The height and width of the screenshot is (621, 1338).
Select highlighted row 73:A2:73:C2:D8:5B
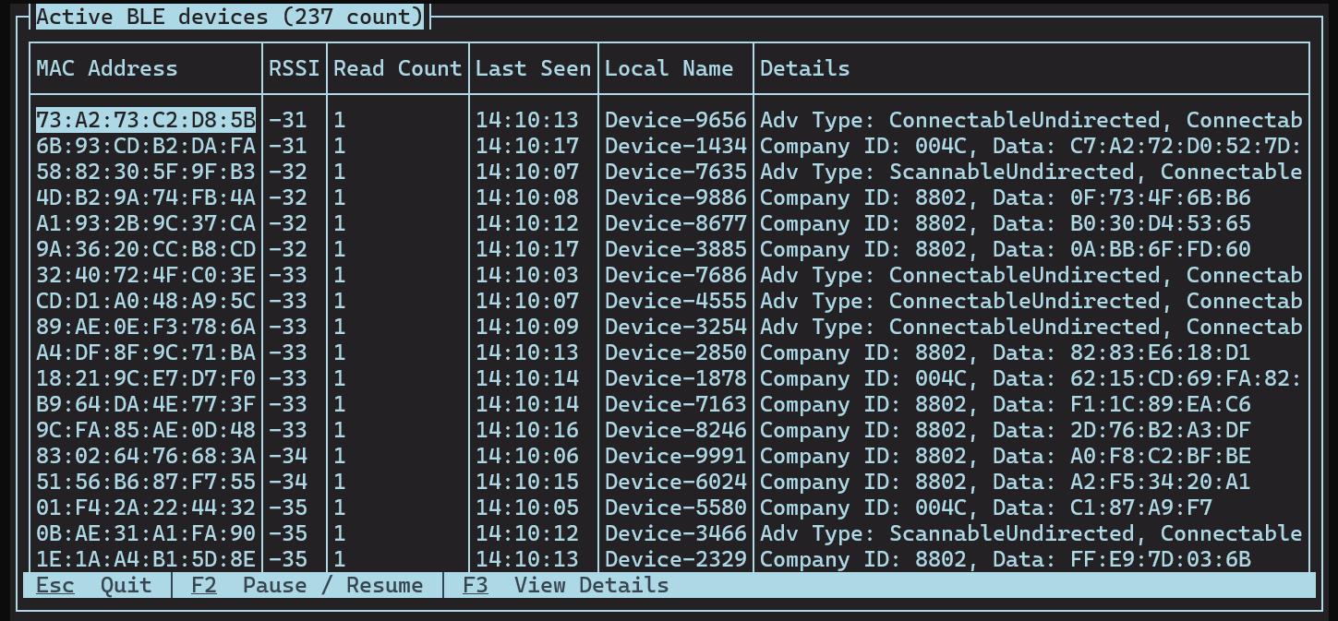(146, 120)
